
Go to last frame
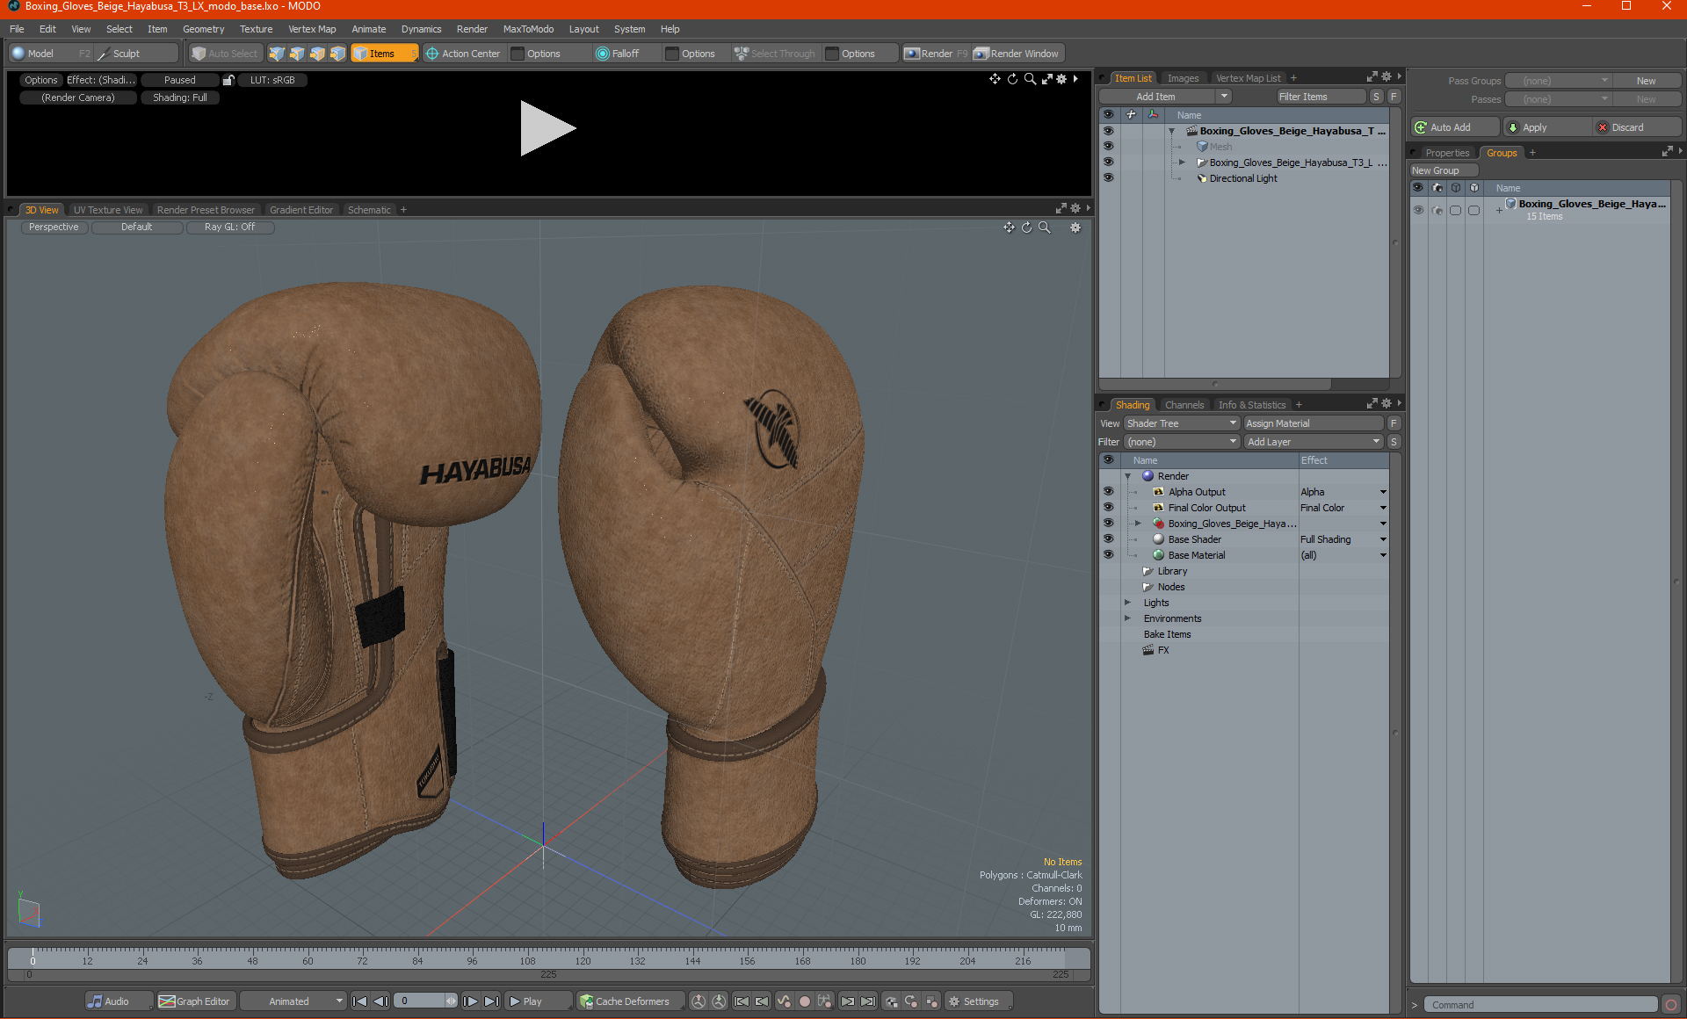(x=491, y=1001)
